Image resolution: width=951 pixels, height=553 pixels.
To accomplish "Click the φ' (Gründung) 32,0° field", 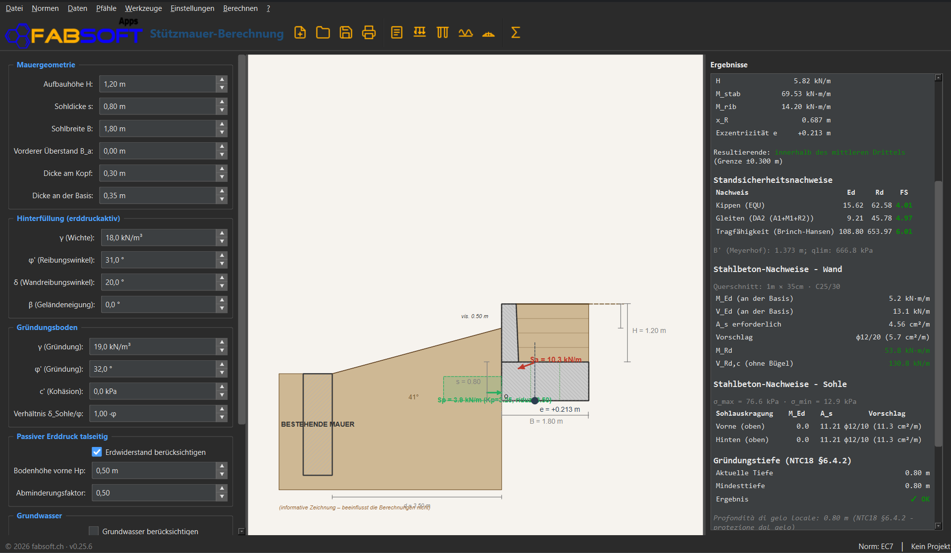I will point(153,369).
